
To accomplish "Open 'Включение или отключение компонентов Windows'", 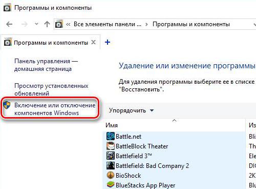I will click(x=55, y=109).
